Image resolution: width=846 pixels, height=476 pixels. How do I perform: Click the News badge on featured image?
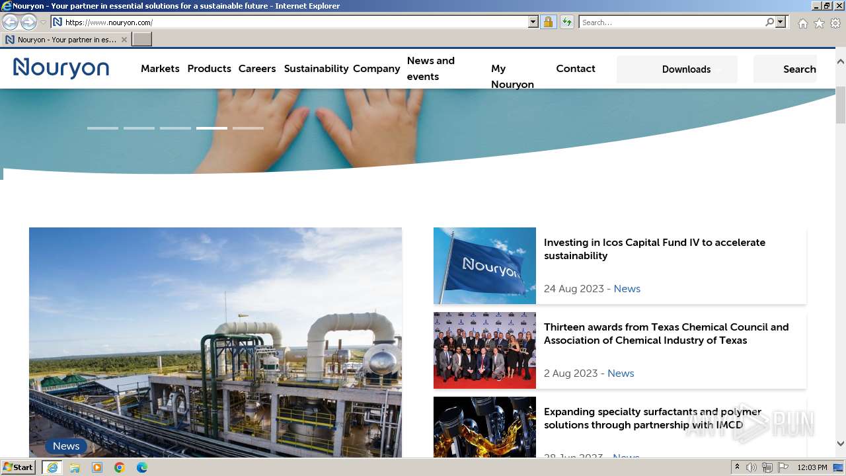tap(66, 446)
